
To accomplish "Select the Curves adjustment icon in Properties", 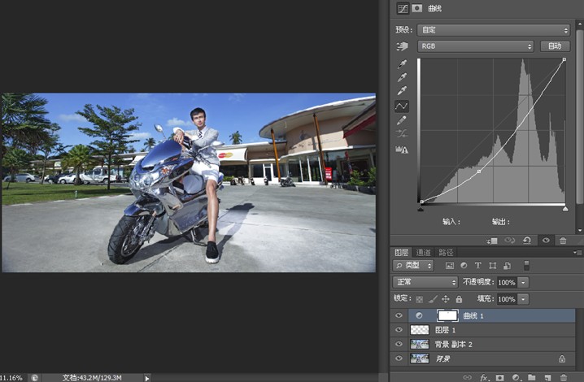I will tap(403, 9).
